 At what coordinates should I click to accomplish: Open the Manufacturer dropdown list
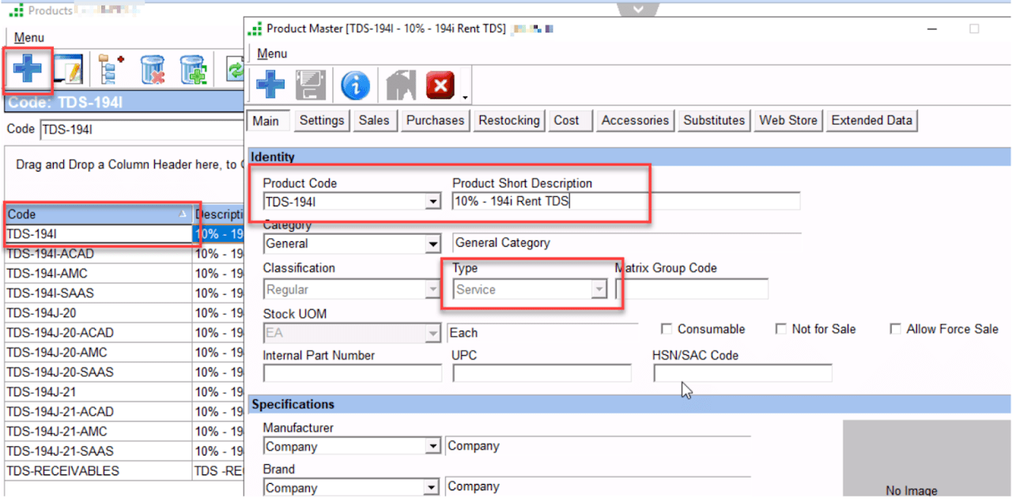tap(432, 447)
